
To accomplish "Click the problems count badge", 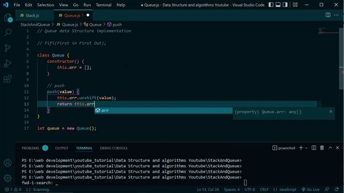I will coord(45,148).
